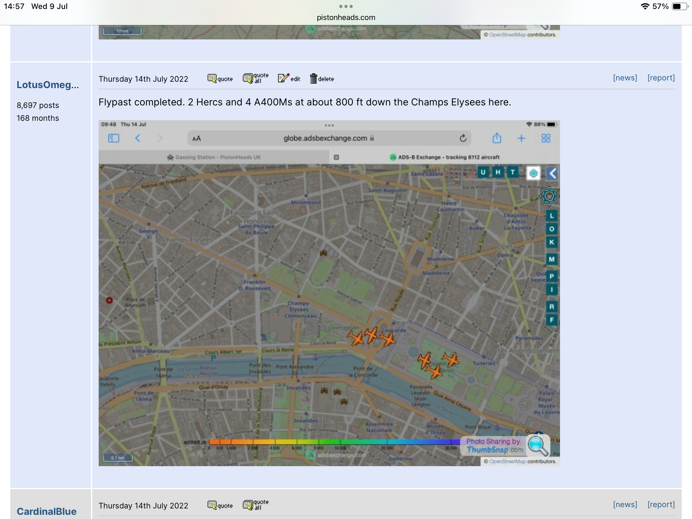Tap the Wi-Fi status icon
Image resolution: width=692 pixels, height=519 pixels.
click(645, 6)
